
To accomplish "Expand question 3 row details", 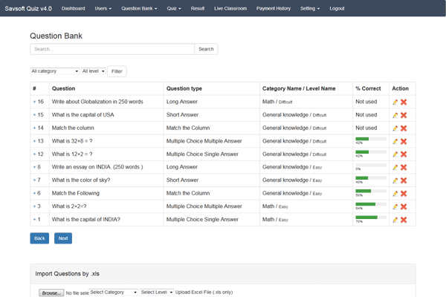I will (x=34, y=206).
